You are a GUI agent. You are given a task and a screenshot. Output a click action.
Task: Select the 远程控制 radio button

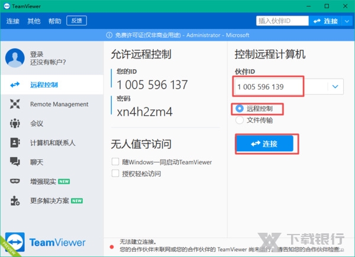coord(239,109)
